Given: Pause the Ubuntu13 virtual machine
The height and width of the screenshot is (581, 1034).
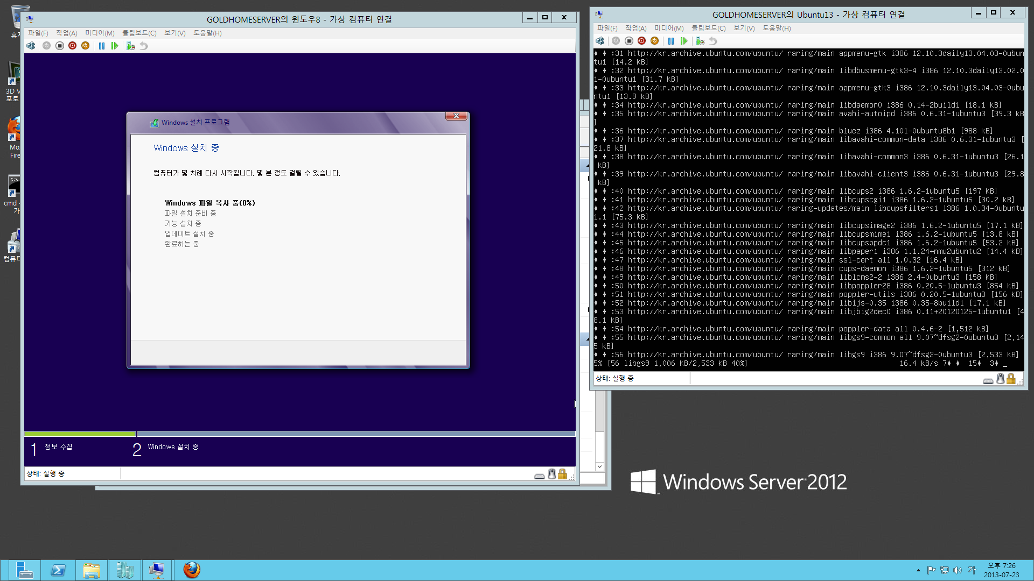Looking at the screenshot, I should (671, 41).
